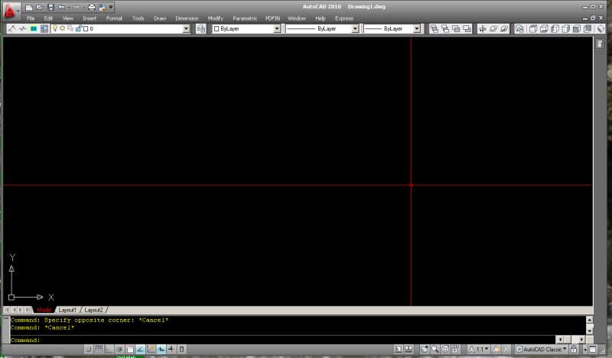Toggle Object Snap in status bar
612x358 pixels.
(130, 350)
